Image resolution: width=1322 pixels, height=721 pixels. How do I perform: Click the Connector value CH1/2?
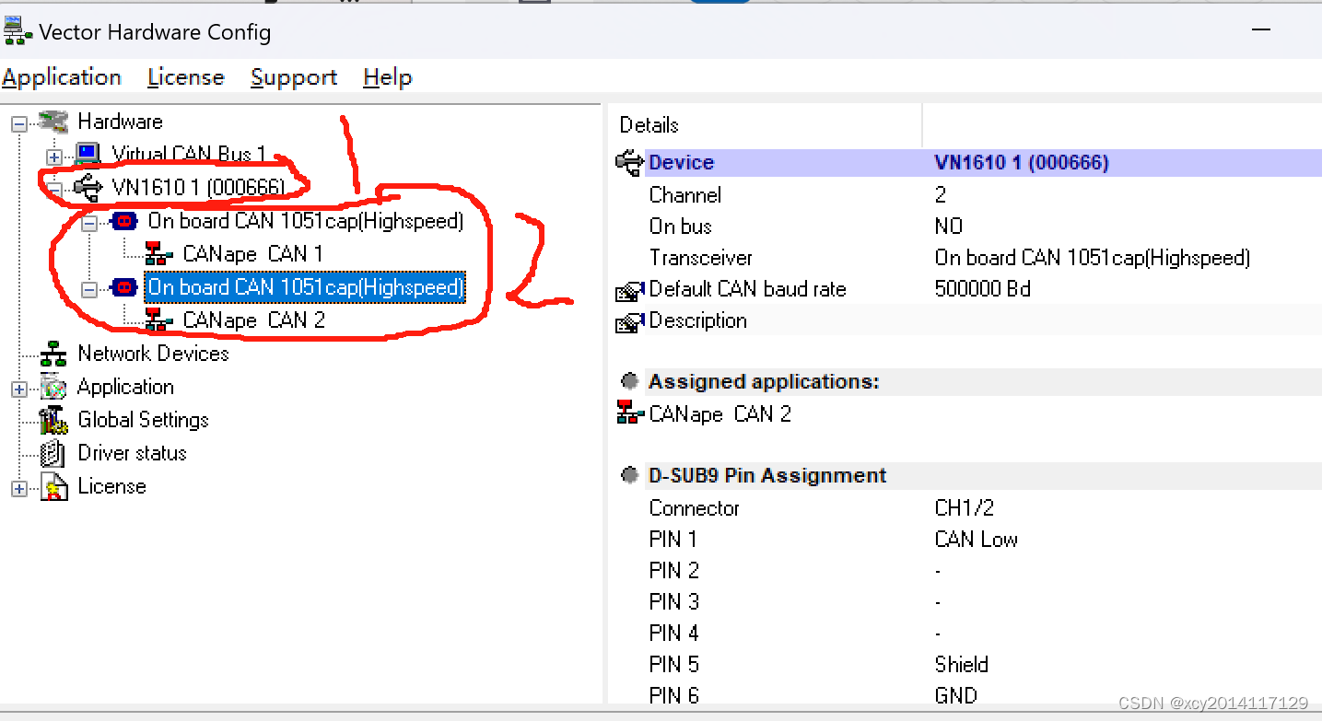pos(964,508)
